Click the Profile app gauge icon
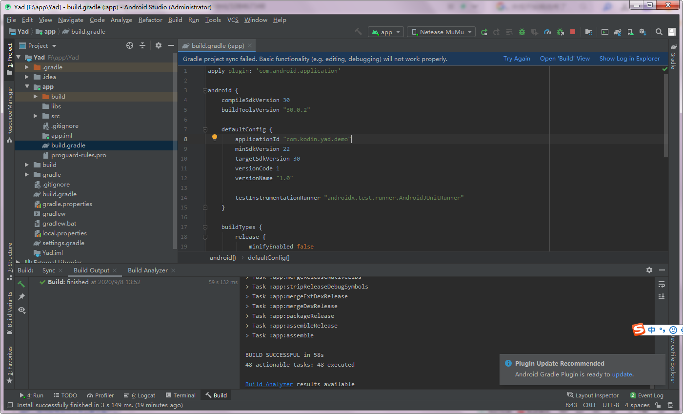 point(547,32)
